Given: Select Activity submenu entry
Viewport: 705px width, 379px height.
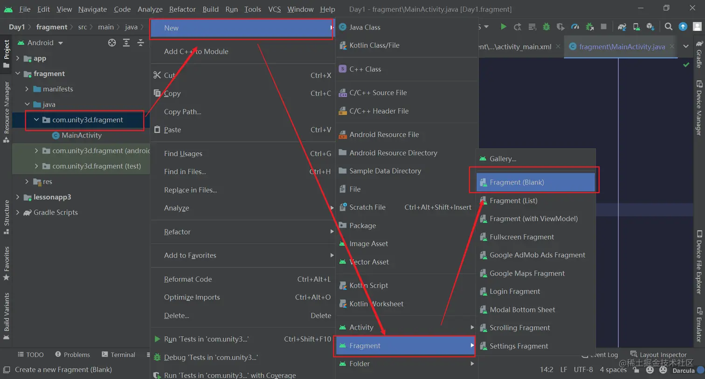Looking at the screenshot, I should pyautogui.click(x=406, y=327).
